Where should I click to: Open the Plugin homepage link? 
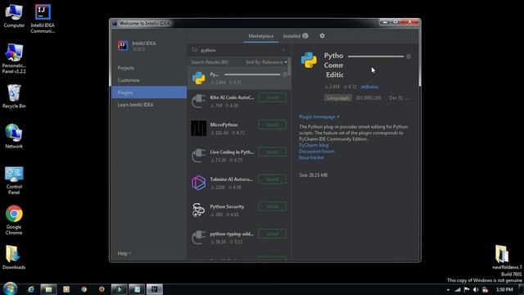point(319,116)
